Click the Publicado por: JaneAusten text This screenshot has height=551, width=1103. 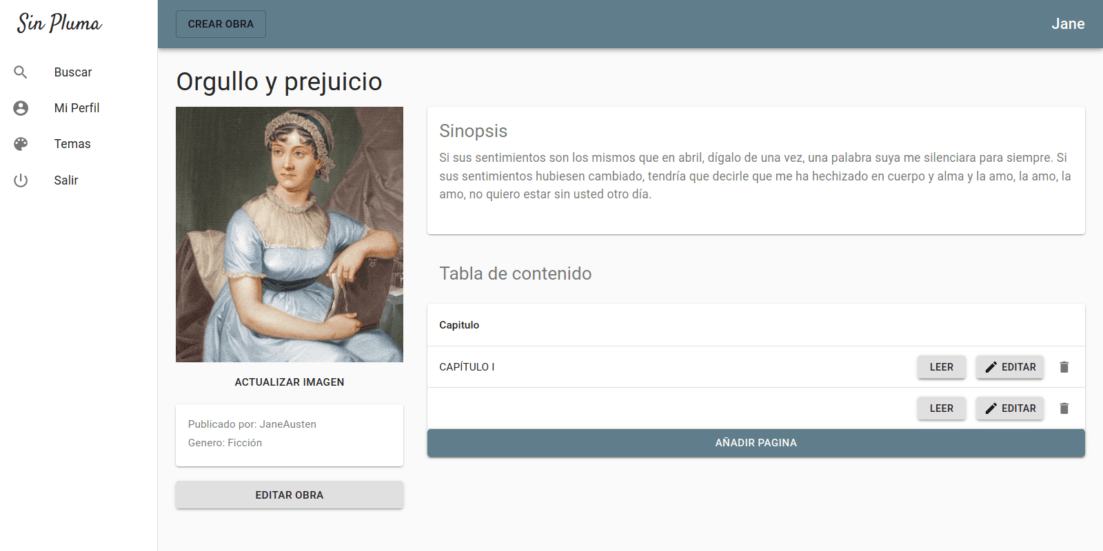pos(252,424)
